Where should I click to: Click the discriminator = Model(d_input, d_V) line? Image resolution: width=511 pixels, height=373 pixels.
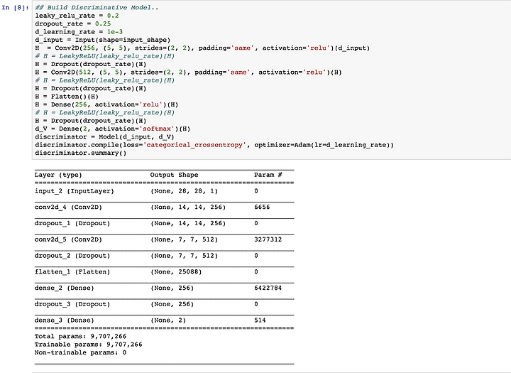pos(104,136)
